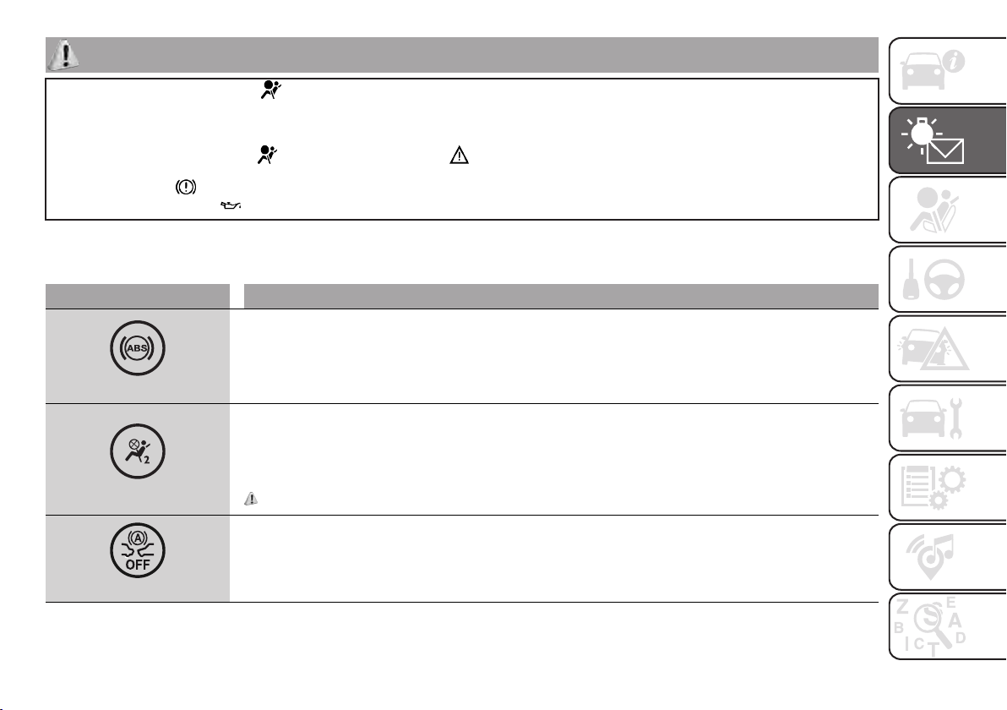Open the vehicle information tab with car icon

[x=947, y=71]
